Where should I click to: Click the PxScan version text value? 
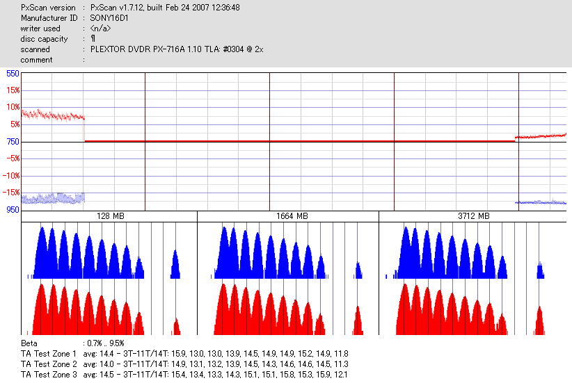pos(165,8)
